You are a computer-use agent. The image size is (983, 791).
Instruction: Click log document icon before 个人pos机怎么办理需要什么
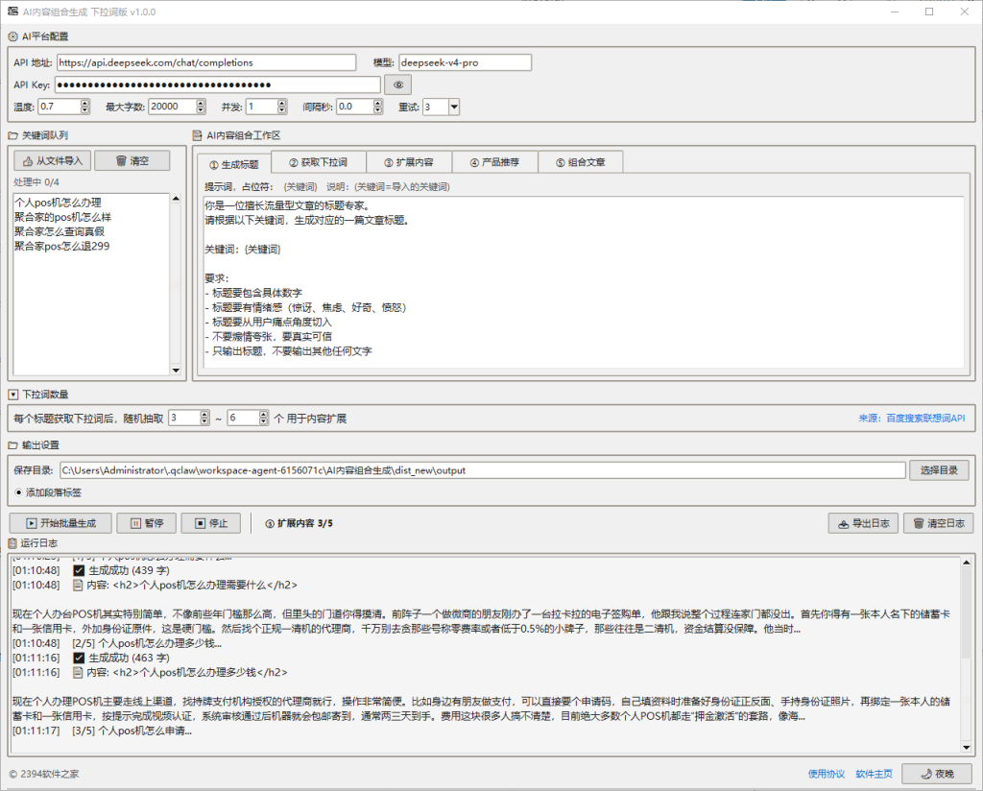pyautogui.click(x=78, y=585)
